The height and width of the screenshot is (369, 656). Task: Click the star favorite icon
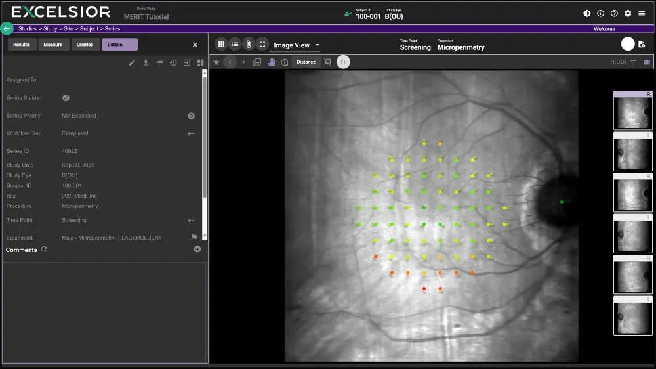tap(216, 62)
